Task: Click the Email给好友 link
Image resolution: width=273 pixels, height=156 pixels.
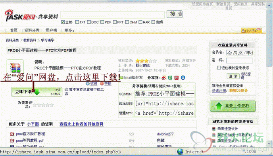Action: coord(133,78)
